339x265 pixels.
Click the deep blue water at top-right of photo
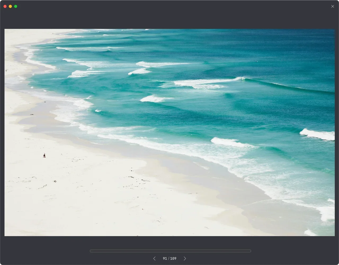[305, 45]
